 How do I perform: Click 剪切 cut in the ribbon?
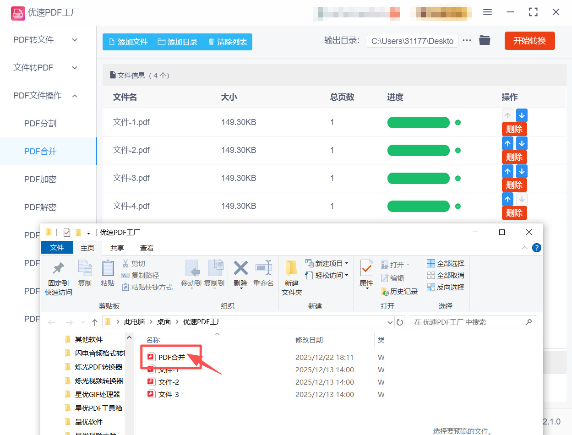coord(134,263)
